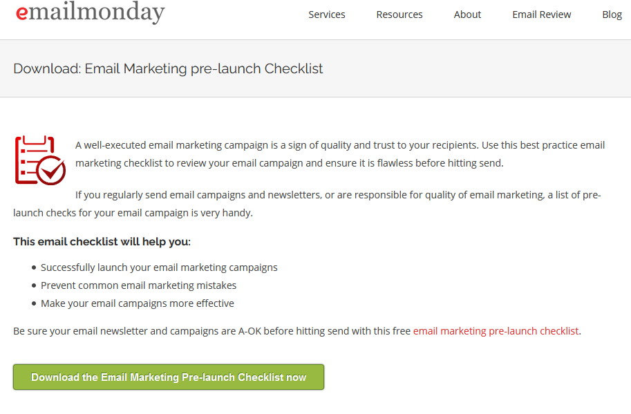Image resolution: width=631 pixels, height=414 pixels.
Task: Click the red checklist clipboard icon
Action: click(x=35, y=160)
